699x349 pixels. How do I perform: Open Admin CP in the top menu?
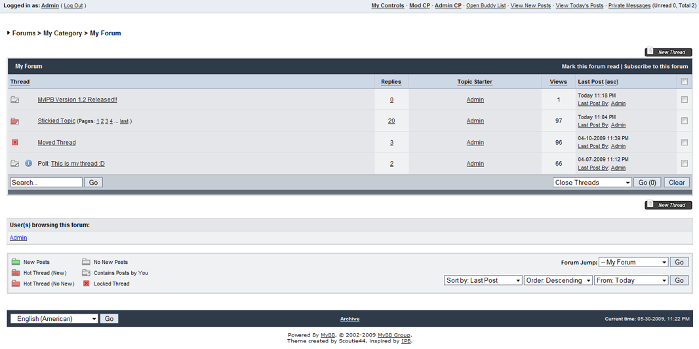click(x=448, y=6)
